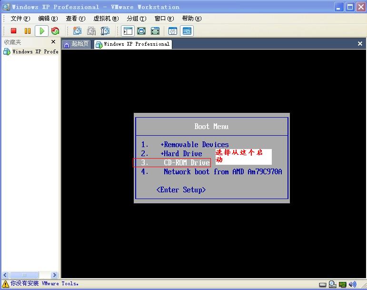This screenshot has width=367, height=290.
Task: Open the 帮助(H) menu
Action: point(191,19)
